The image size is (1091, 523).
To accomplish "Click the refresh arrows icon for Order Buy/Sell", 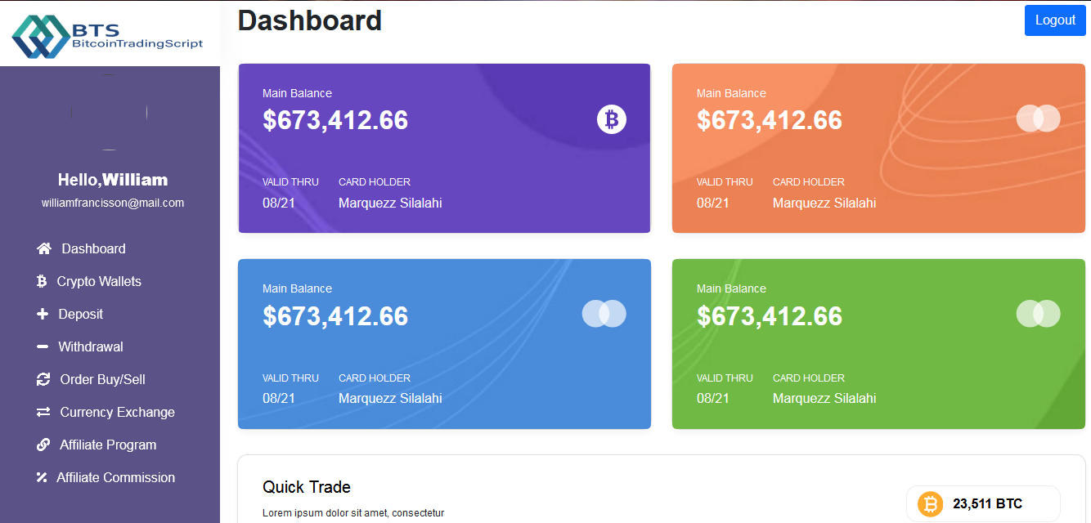I will 43,379.
